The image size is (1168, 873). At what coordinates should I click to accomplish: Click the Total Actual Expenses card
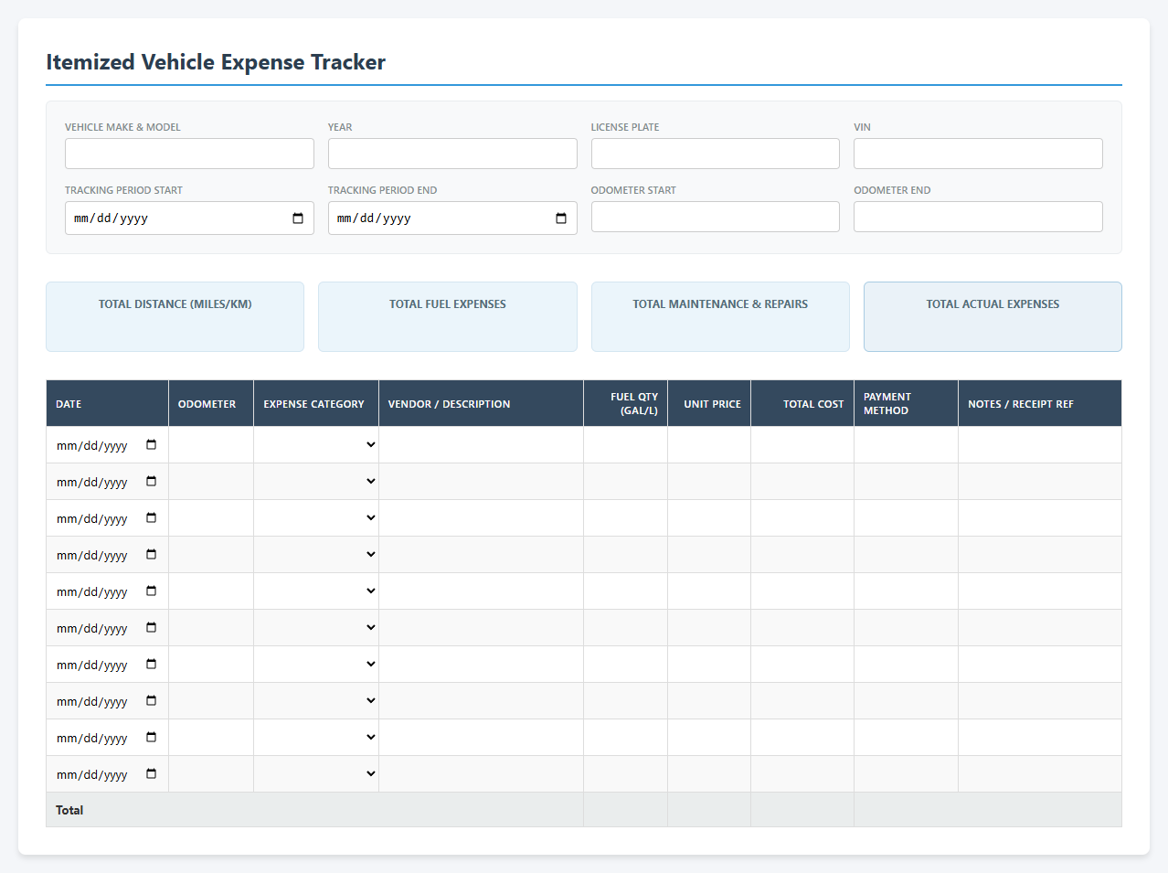click(993, 316)
